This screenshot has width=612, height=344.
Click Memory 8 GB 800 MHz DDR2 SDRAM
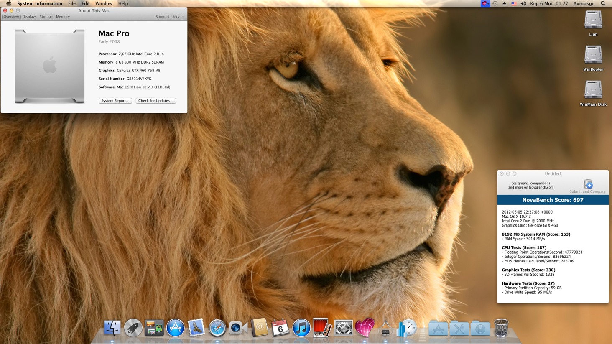point(131,62)
